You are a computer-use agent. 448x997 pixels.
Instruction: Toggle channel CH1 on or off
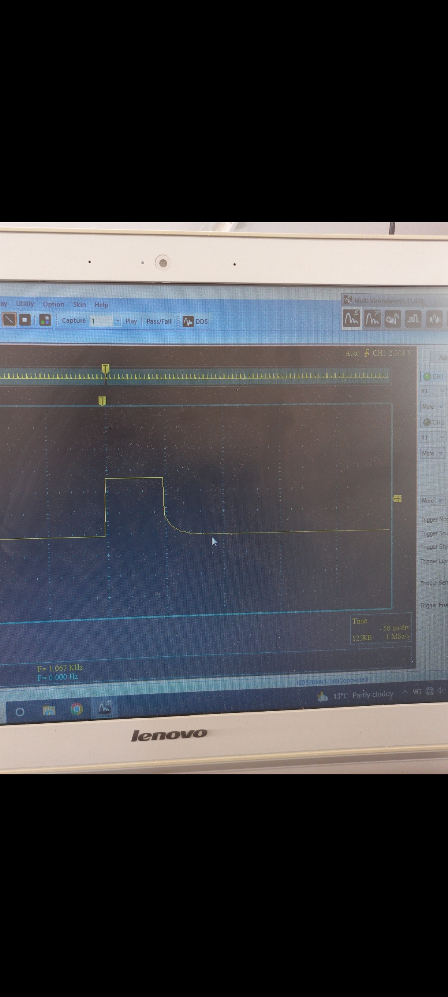pyautogui.click(x=433, y=376)
